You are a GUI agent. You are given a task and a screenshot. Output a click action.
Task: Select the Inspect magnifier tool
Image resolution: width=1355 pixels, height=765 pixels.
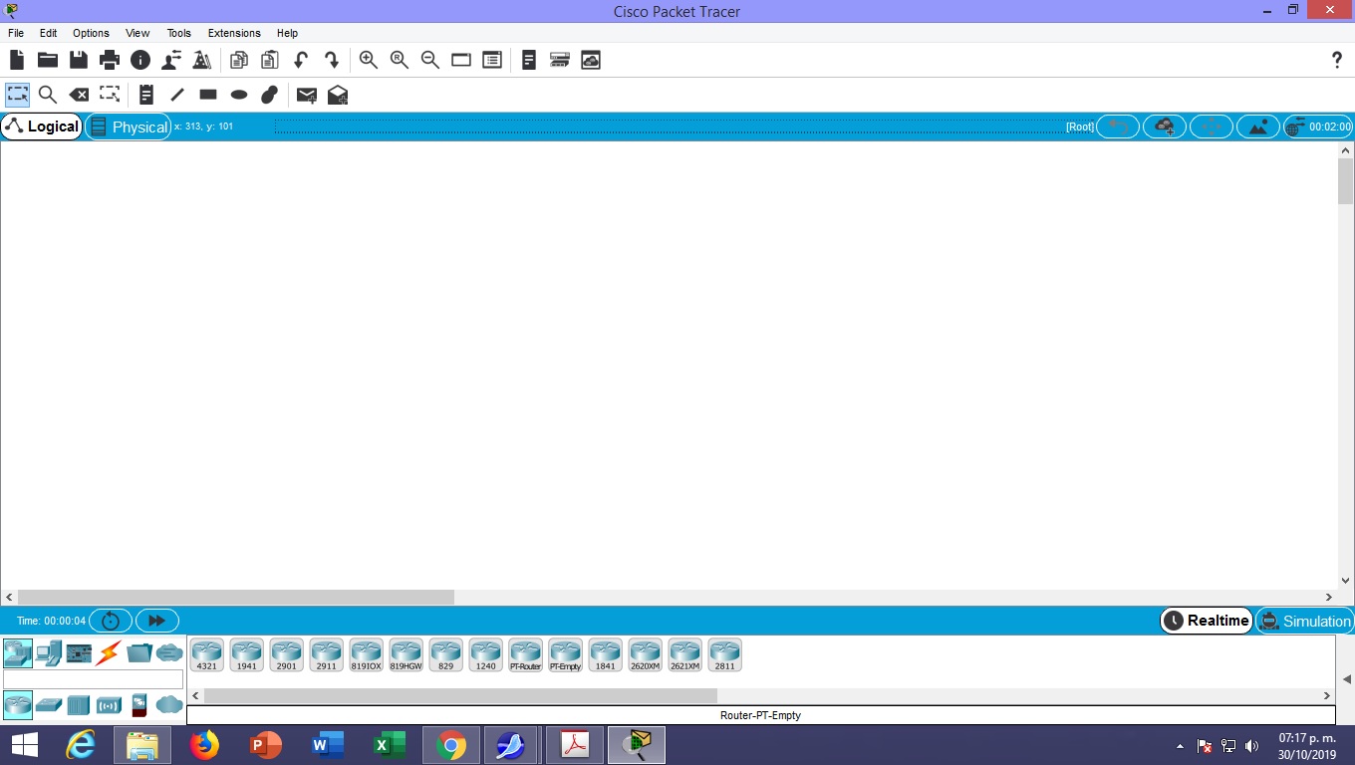(x=47, y=95)
